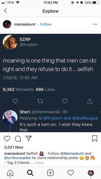Screen dimensions: 101x179
Task: Open the @Mamaskunt mention in caption
Action: [x=72, y=153]
